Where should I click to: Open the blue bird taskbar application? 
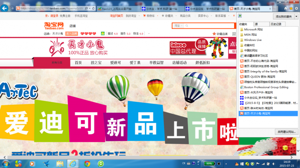(46, 164)
